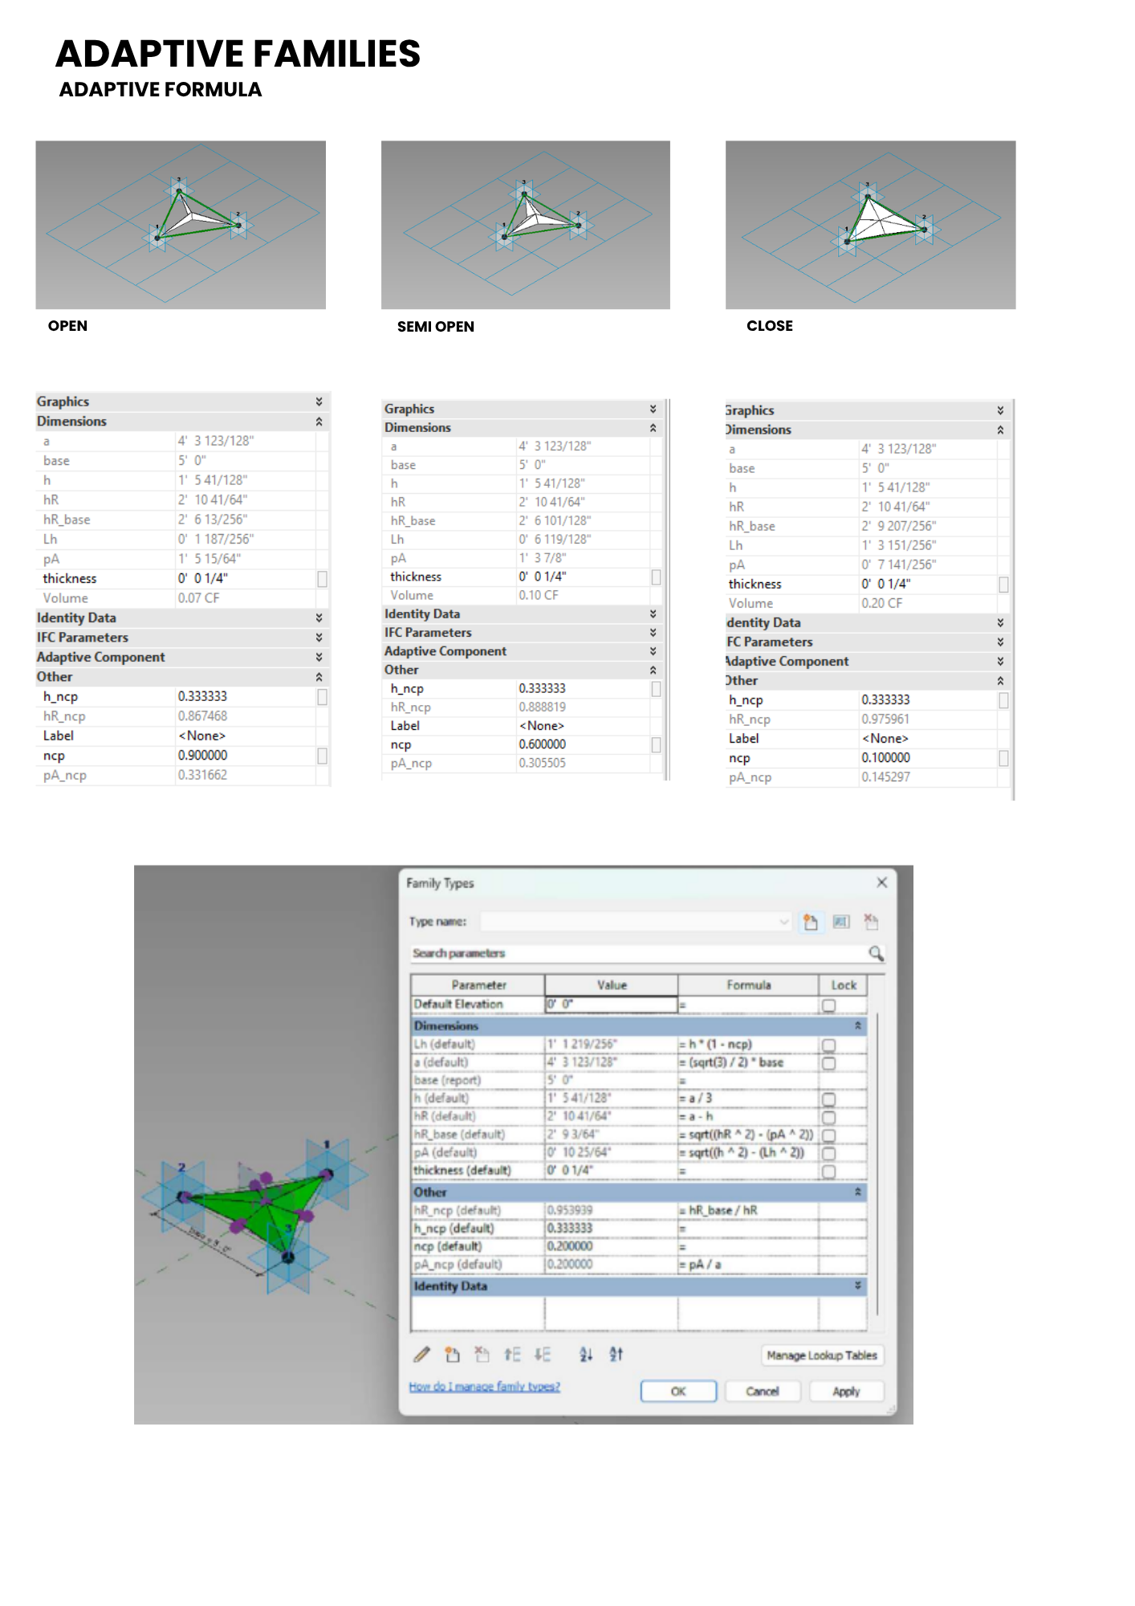Collapse Other group in Family Types
The height and width of the screenshot is (1606, 1135).
tap(857, 1192)
